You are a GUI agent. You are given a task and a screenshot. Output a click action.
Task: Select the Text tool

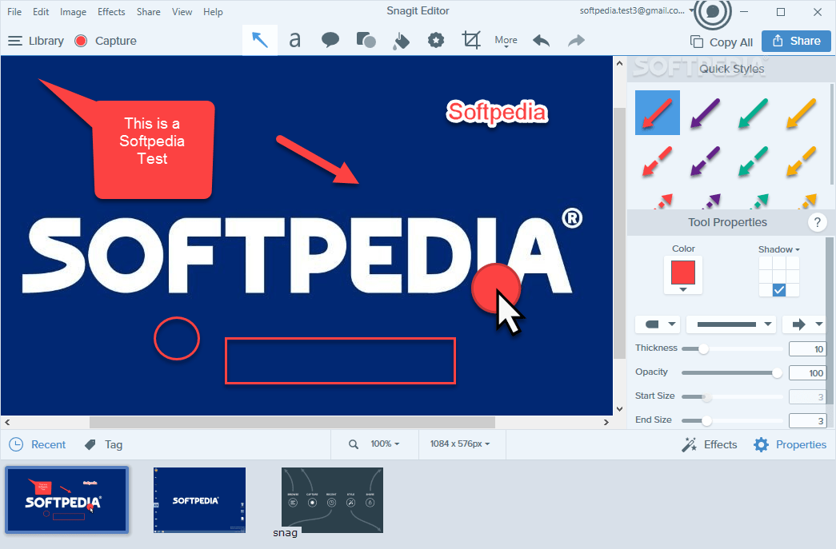[294, 40]
